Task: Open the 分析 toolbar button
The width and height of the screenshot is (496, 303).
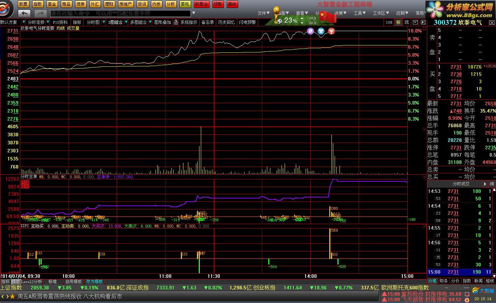Action: 171,4
